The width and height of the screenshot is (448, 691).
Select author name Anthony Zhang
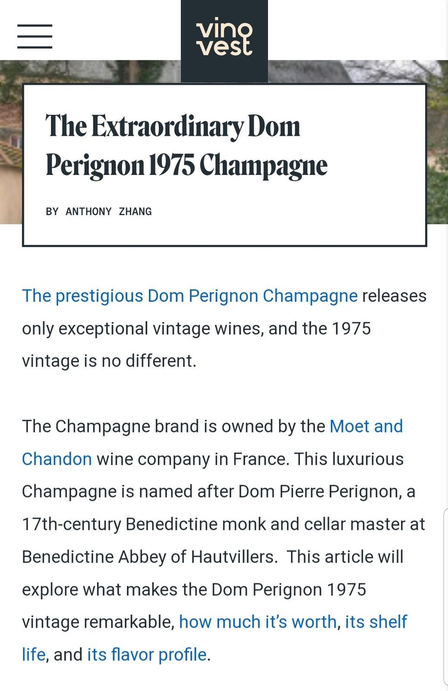point(109,212)
